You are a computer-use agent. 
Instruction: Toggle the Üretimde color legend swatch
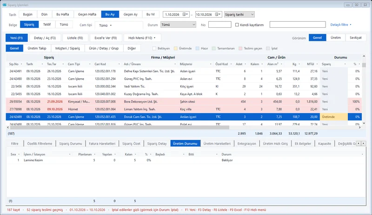pyautogui.click(x=176, y=48)
